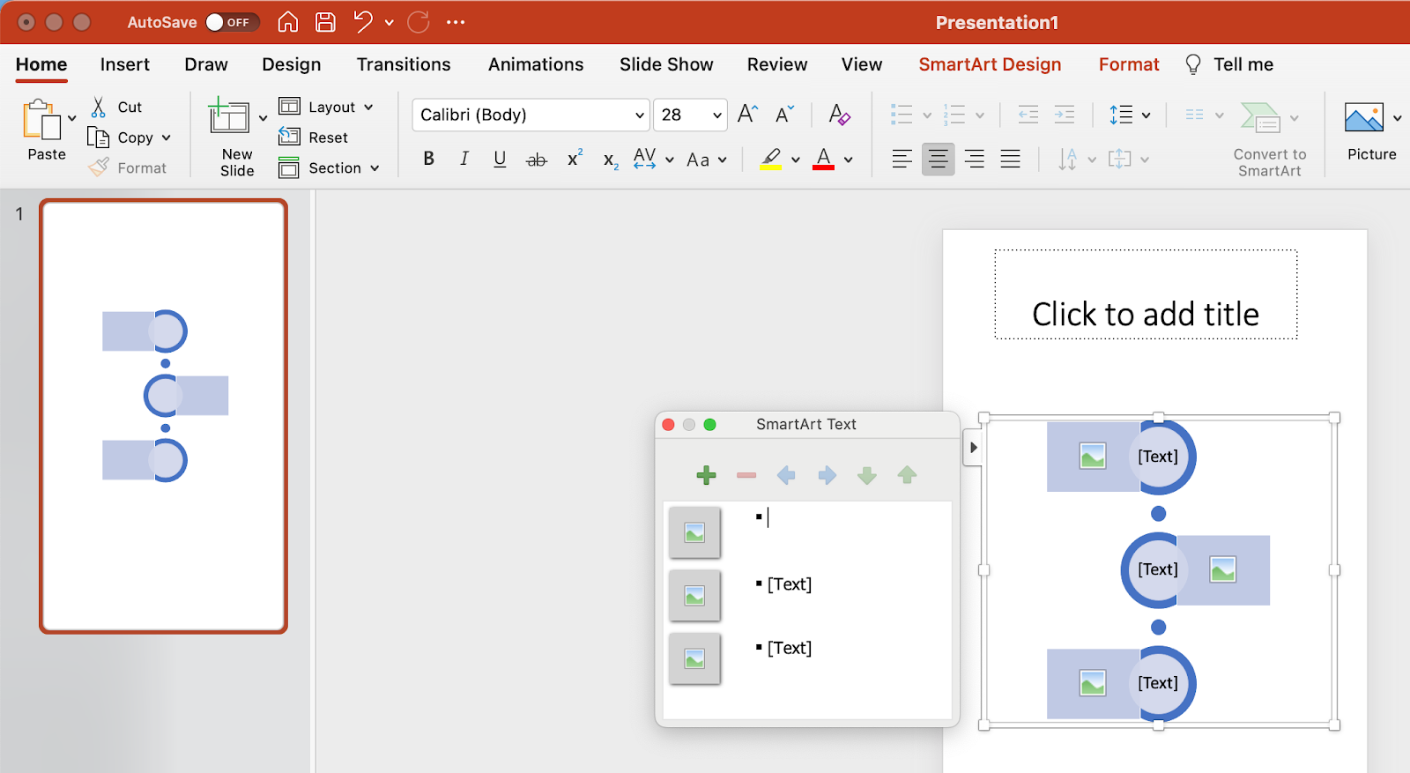Click first picture placeholder in SmartArt Text pane
This screenshot has width=1410, height=773.
coord(694,532)
